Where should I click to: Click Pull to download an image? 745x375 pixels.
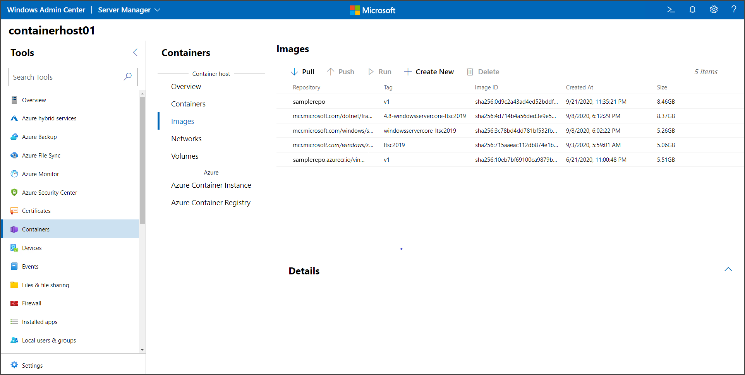coord(303,72)
